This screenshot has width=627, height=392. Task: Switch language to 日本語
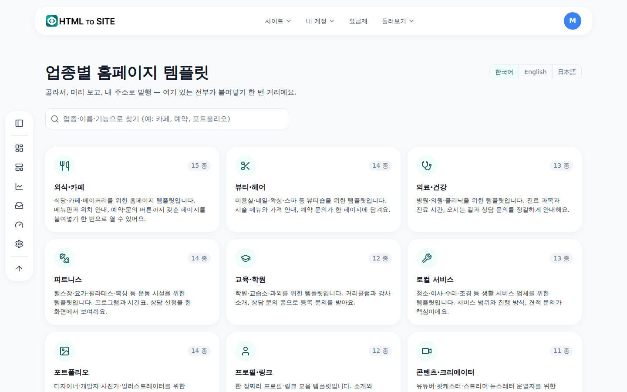click(x=567, y=72)
